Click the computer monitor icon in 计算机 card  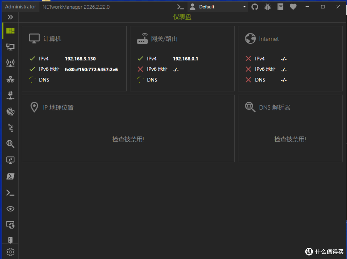pyautogui.click(x=34, y=39)
